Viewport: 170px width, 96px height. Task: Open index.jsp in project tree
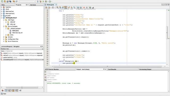[x=13, y=24]
